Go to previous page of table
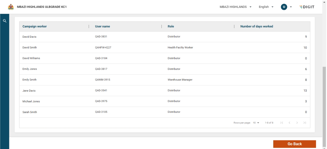327x149 pixels. (x=289, y=123)
